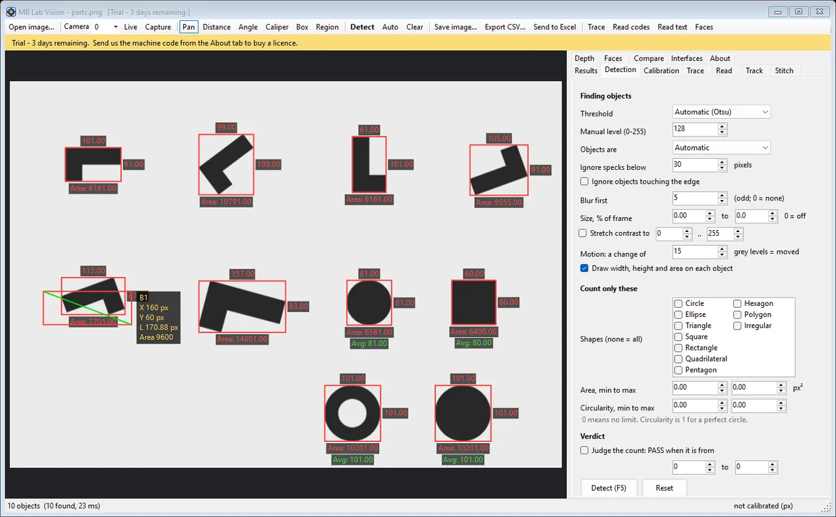This screenshot has width=836, height=517.
Task: Click the black square object in the image
Action: click(474, 303)
